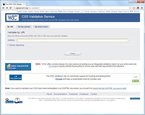Image resolution: width=145 pixels, height=115 pixels.
Task: Switch the page language to Magyar
Action: 120,11
